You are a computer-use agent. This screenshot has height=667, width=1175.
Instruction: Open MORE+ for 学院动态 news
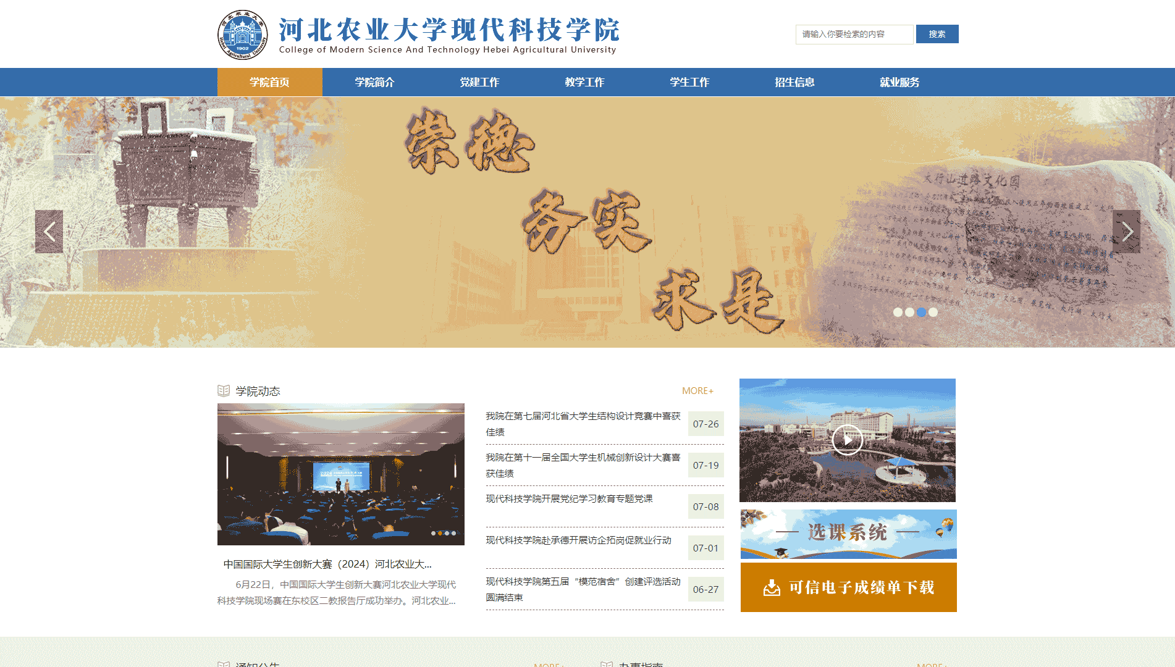[697, 391]
